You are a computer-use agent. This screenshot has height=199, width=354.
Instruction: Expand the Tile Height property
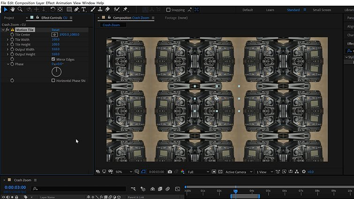pyautogui.click(x=8, y=44)
